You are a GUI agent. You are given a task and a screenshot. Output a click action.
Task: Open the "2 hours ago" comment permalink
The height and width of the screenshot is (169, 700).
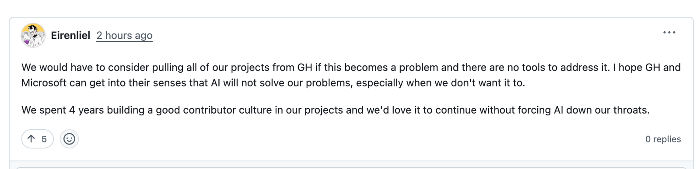tap(124, 35)
